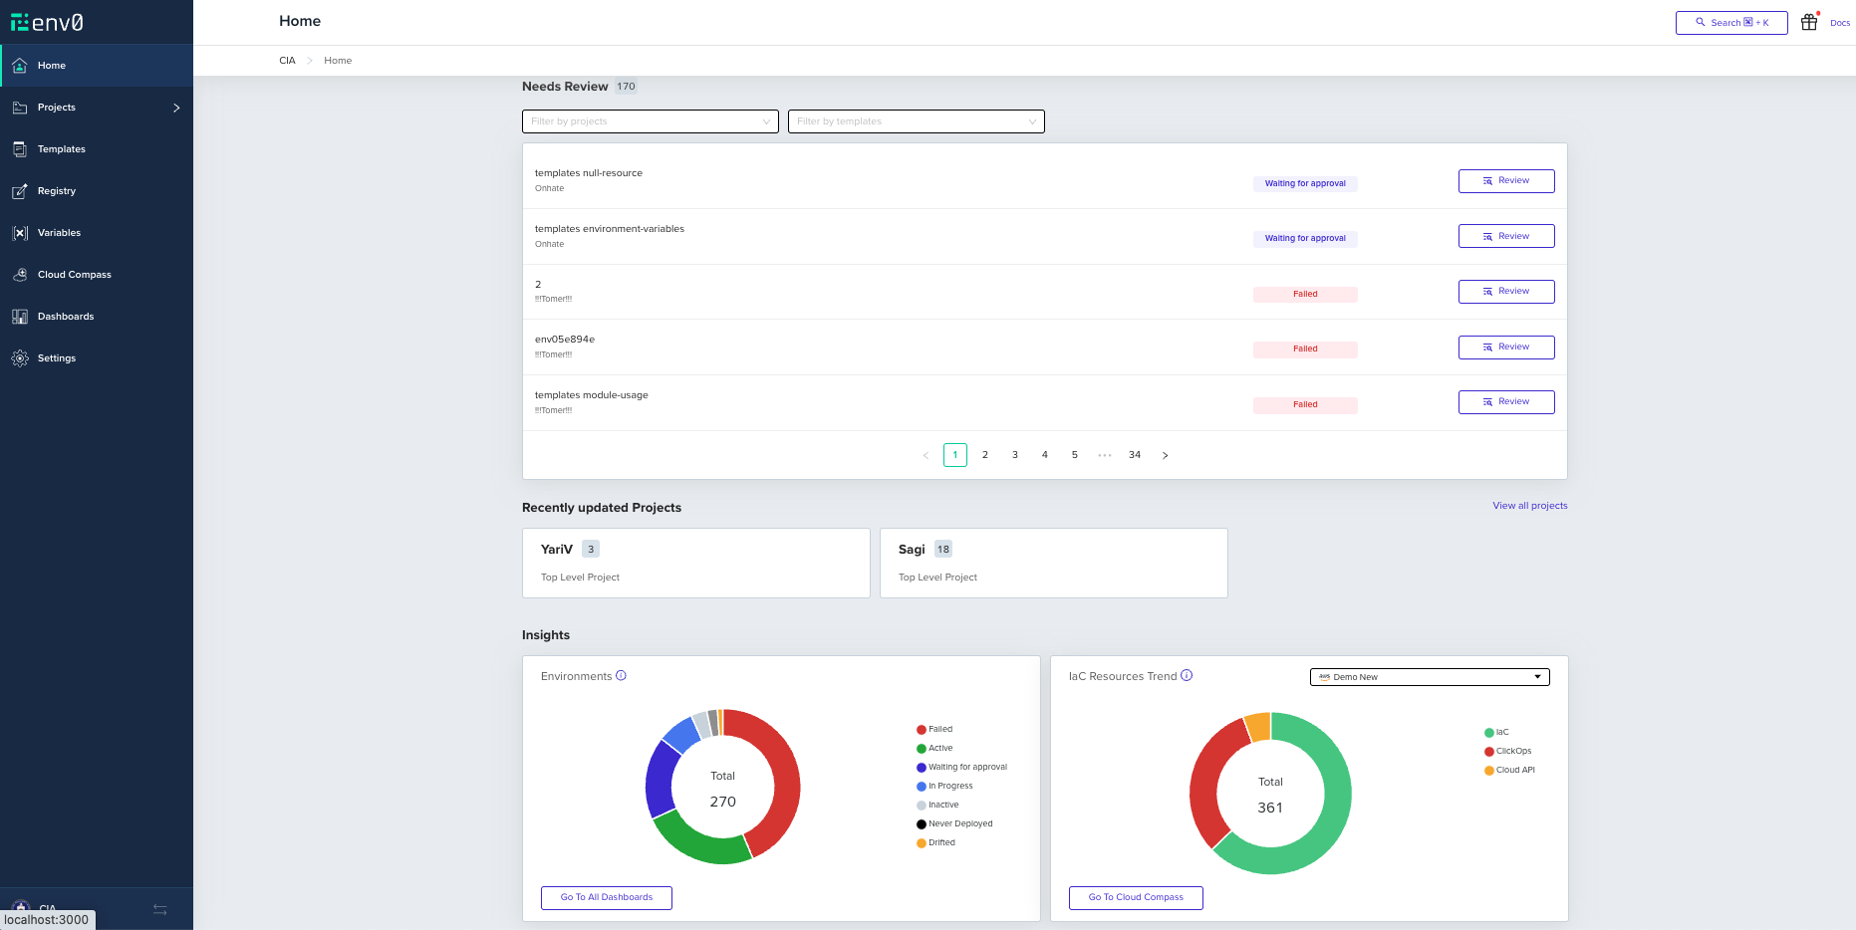Open Cloud Compass from sidebar icon
The width and height of the screenshot is (1856, 930).
tap(20, 274)
